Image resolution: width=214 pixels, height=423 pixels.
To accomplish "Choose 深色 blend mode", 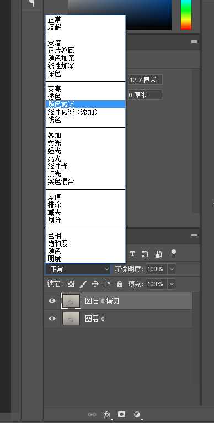I will click(x=85, y=73).
